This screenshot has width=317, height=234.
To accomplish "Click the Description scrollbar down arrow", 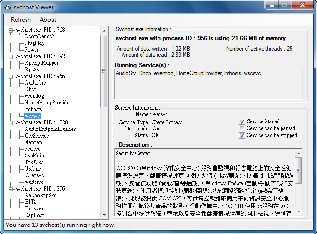I will [x=299, y=212].
